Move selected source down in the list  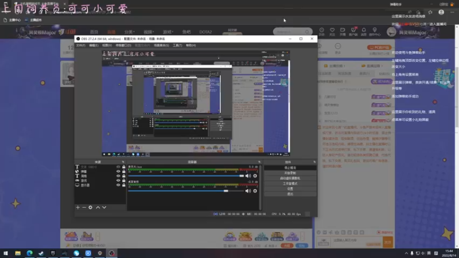(104, 208)
